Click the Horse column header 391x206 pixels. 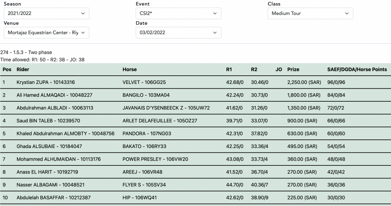[130, 70]
